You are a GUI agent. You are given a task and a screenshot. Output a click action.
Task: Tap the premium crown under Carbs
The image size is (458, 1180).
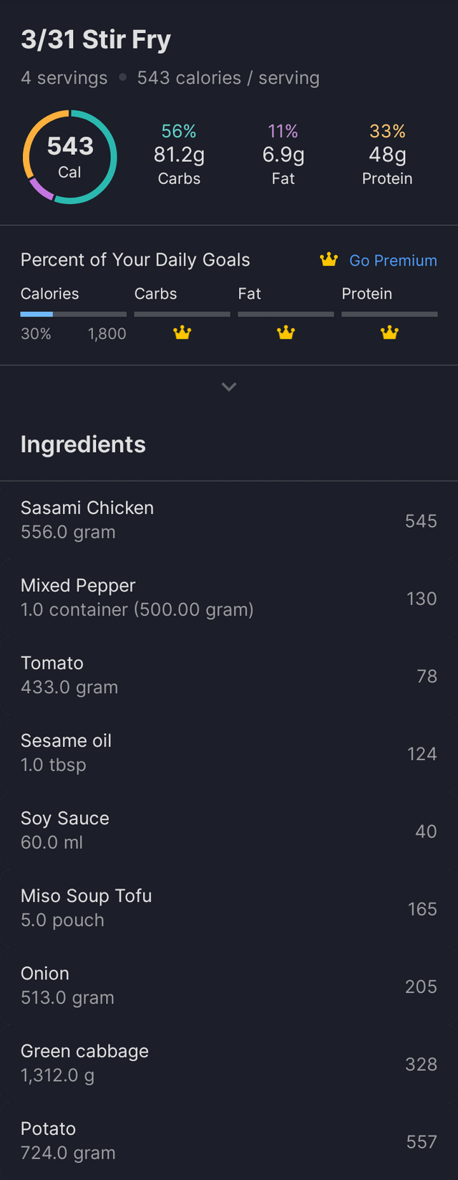point(182,333)
